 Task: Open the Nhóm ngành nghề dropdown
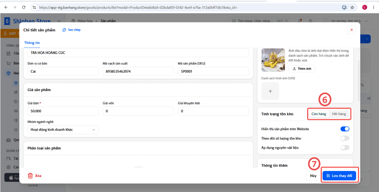63,129
